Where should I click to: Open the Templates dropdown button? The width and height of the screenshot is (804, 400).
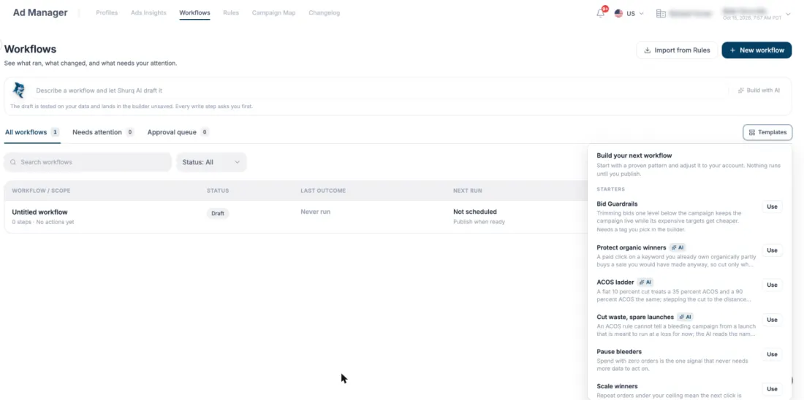[767, 132]
